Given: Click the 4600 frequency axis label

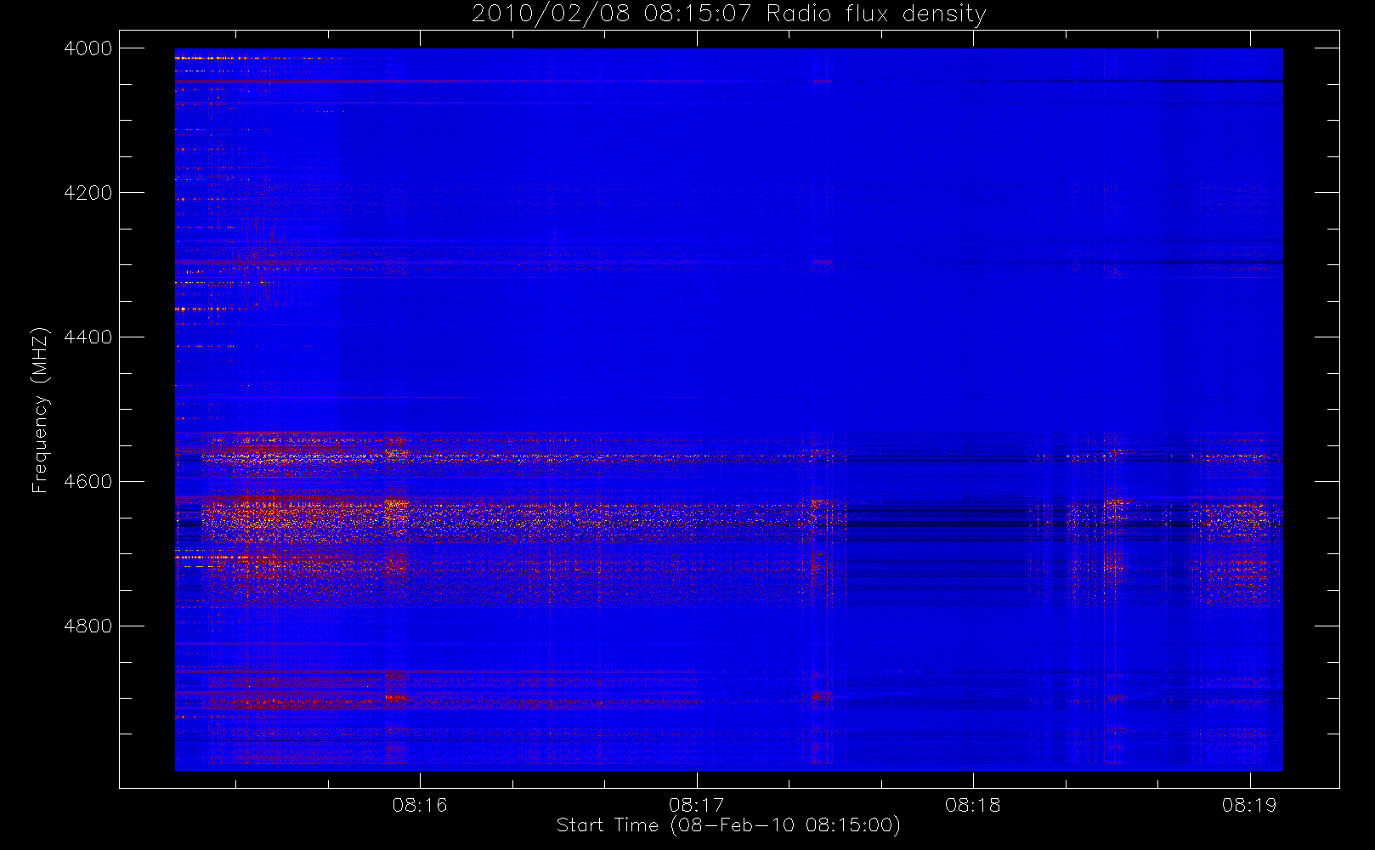Looking at the screenshot, I should (88, 482).
